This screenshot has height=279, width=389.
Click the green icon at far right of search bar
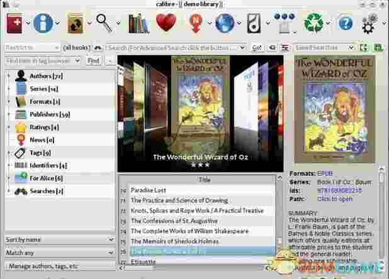pyautogui.click(x=378, y=47)
